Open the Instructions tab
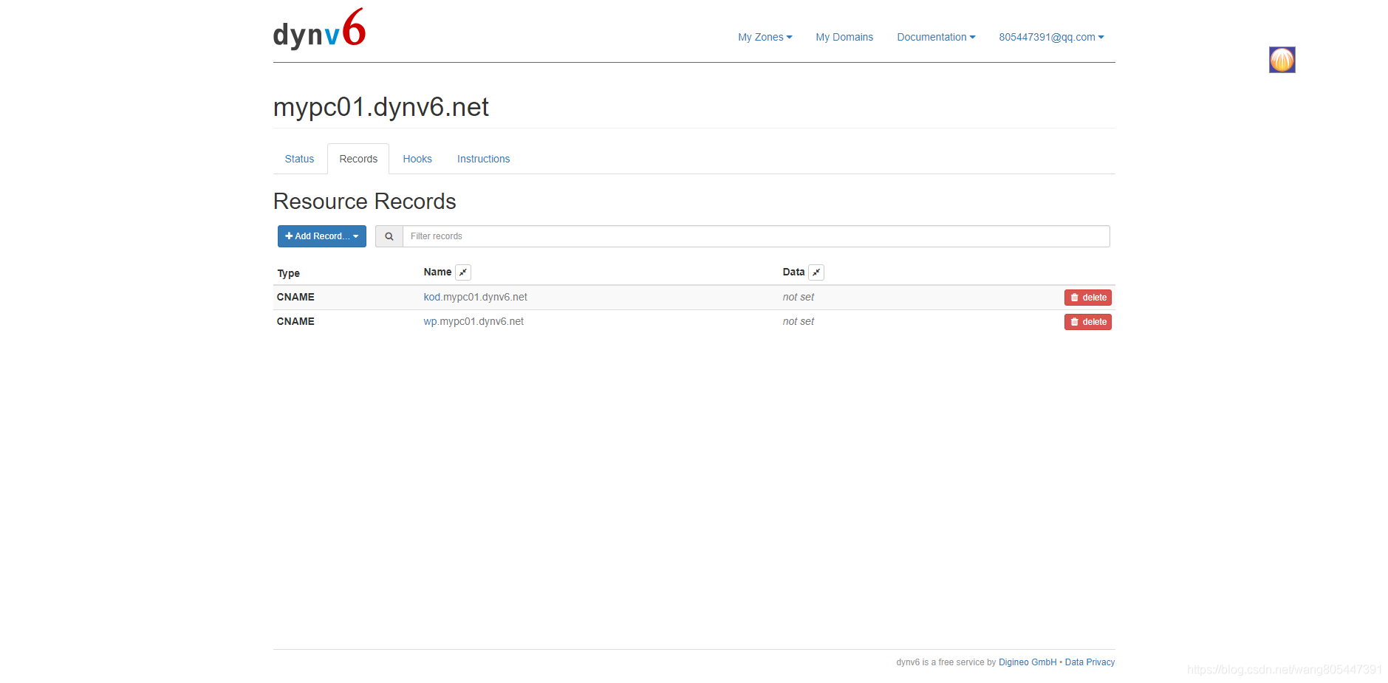 (x=483, y=159)
